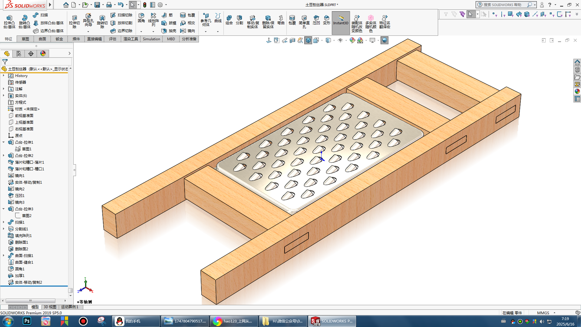Screen dimensions: 581x327
Task: Open the 评估 evaluate tab
Action: tap(113, 39)
